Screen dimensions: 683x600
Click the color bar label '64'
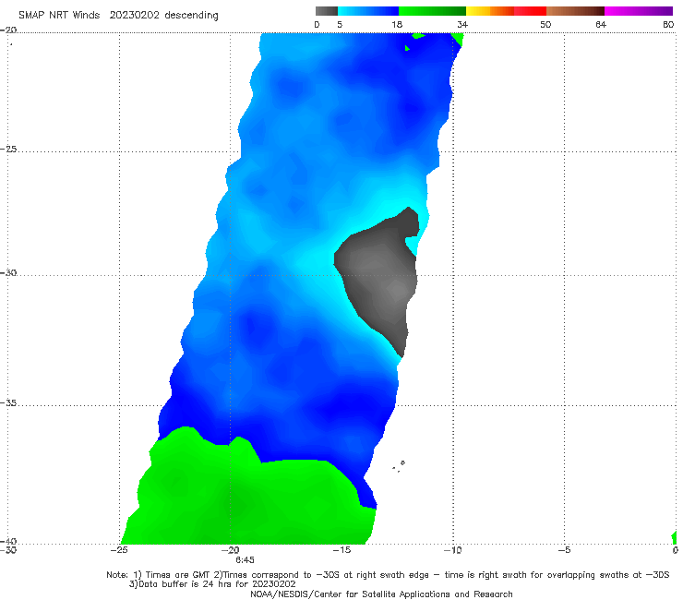coord(601,24)
